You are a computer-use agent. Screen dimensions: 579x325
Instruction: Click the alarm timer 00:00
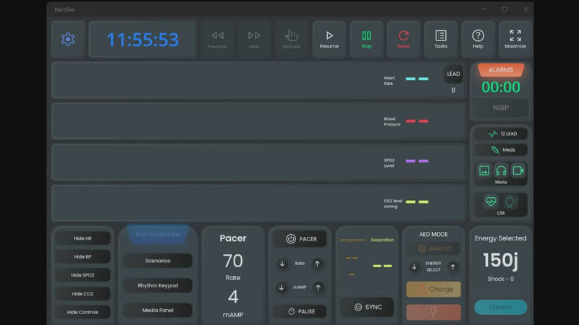pyautogui.click(x=501, y=87)
